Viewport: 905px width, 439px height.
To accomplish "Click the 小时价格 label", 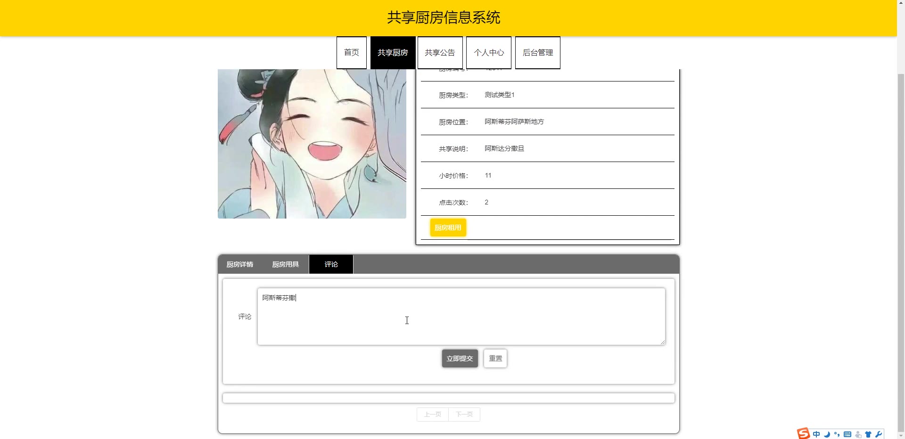I will 453,176.
